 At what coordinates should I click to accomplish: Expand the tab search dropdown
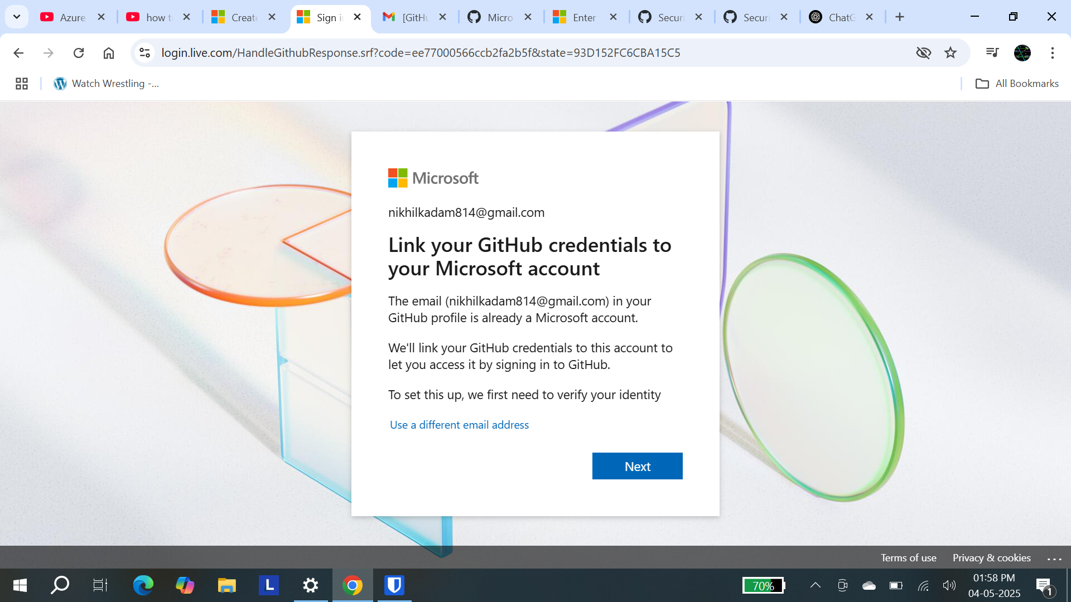tap(17, 17)
